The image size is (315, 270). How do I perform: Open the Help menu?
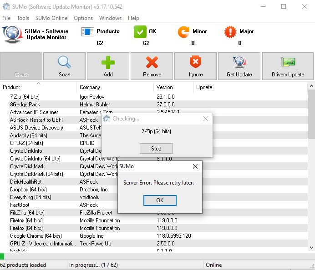133,18
